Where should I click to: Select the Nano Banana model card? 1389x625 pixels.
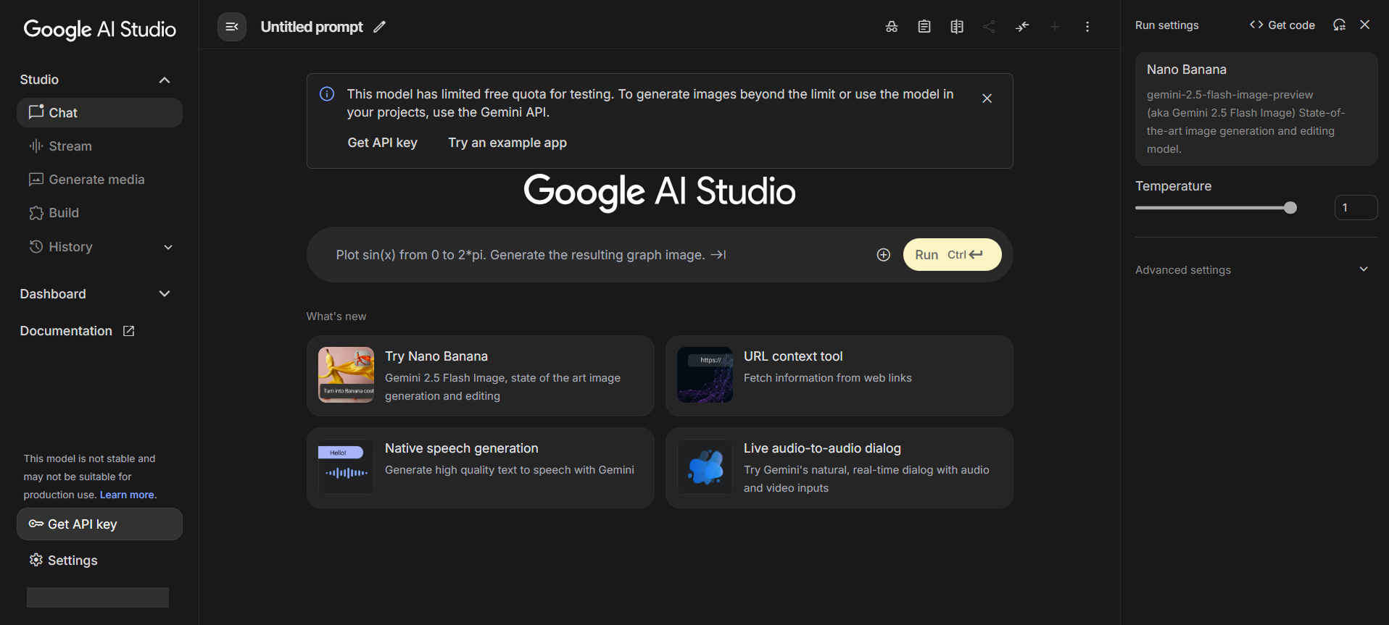click(1256, 109)
